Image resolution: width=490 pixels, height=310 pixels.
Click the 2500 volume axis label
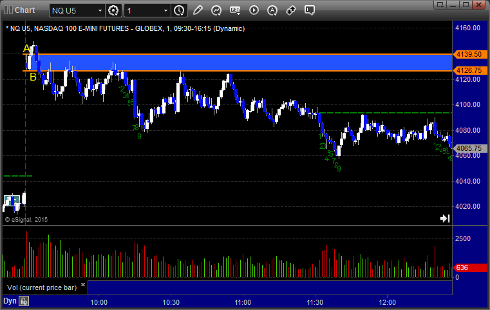click(463, 238)
